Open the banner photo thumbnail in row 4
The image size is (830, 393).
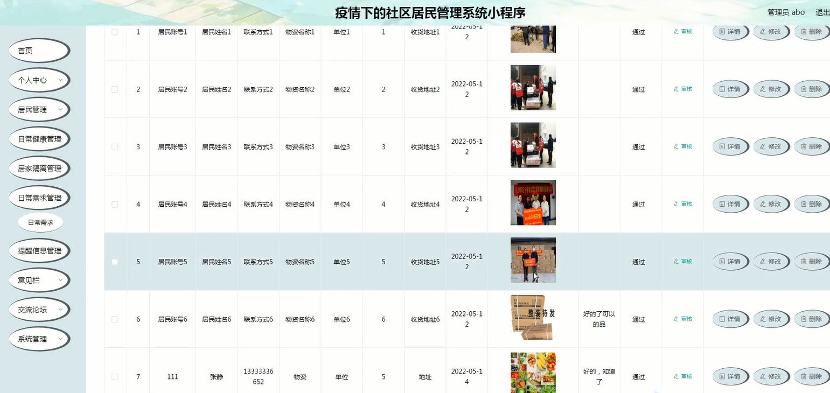pos(533,202)
